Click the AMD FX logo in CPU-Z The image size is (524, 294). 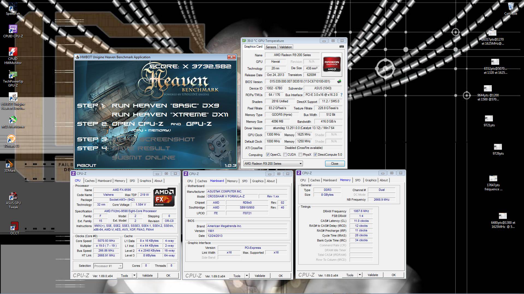click(x=164, y=197)
